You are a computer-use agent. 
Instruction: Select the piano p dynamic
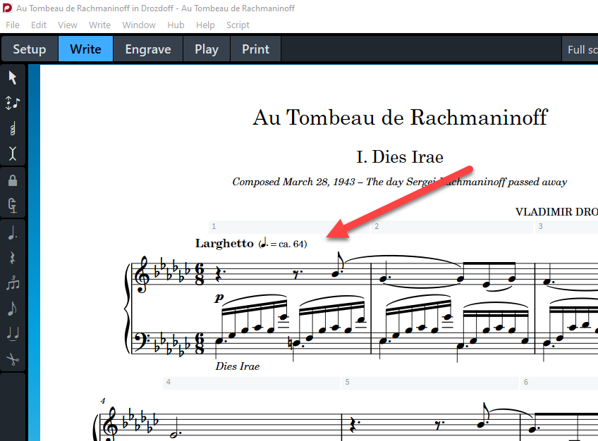[x=219, y=298]
